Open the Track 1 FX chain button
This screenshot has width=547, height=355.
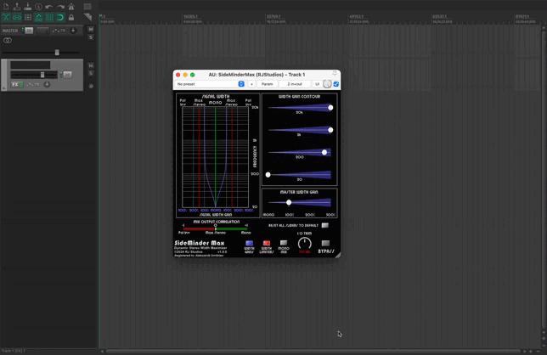coord(14,84)
